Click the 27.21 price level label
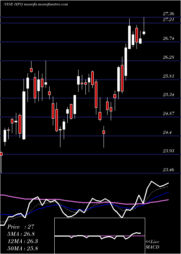The height and width of the screenshot is (254, 181). pyautogui.click(x=168, y=20)
